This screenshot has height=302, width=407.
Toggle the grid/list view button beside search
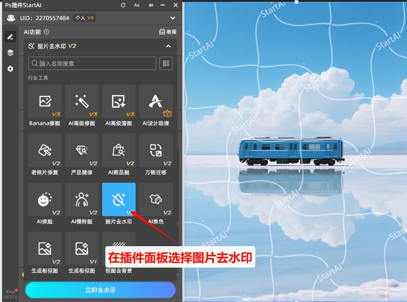166,63
